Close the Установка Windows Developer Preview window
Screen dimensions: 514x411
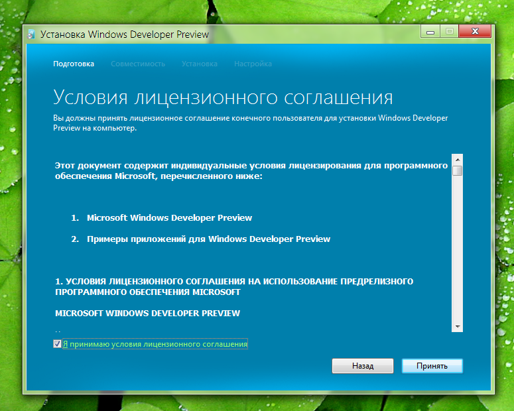(475, 31)
